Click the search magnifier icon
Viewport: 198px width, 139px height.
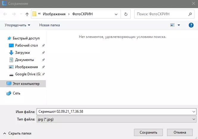190,14
